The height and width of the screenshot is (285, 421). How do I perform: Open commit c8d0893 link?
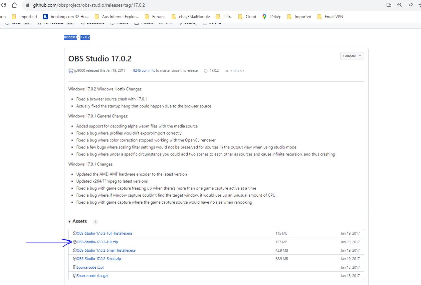237,71
